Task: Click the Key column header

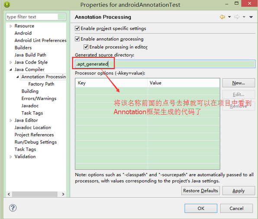Action: pos(111,83)
